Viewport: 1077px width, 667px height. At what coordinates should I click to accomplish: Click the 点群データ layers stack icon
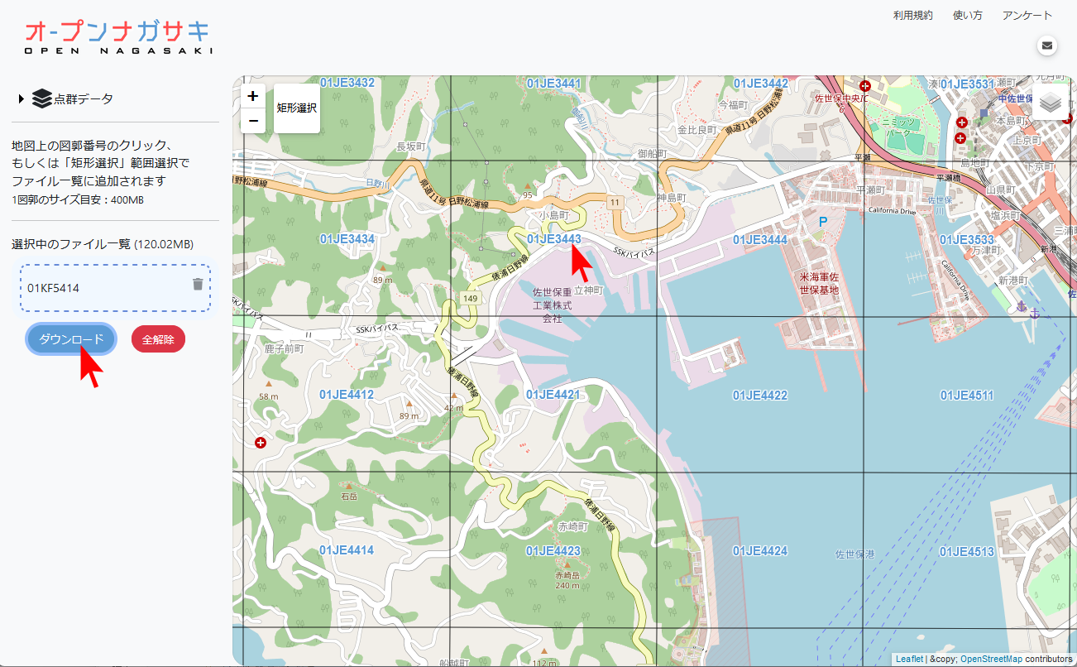point(42,99)
